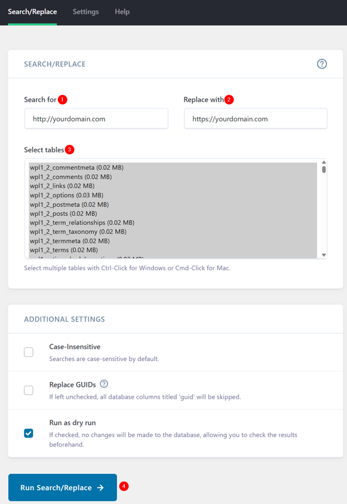
Task: Check the Replace GUIDs option
Action: (x=29, y=390)
